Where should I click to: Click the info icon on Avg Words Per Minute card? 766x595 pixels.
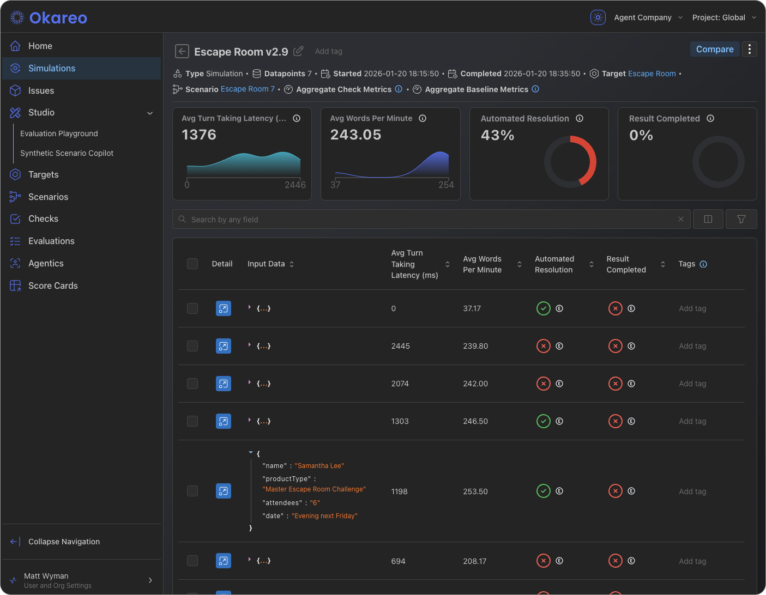pyautogui.click(x=423, y=118)
